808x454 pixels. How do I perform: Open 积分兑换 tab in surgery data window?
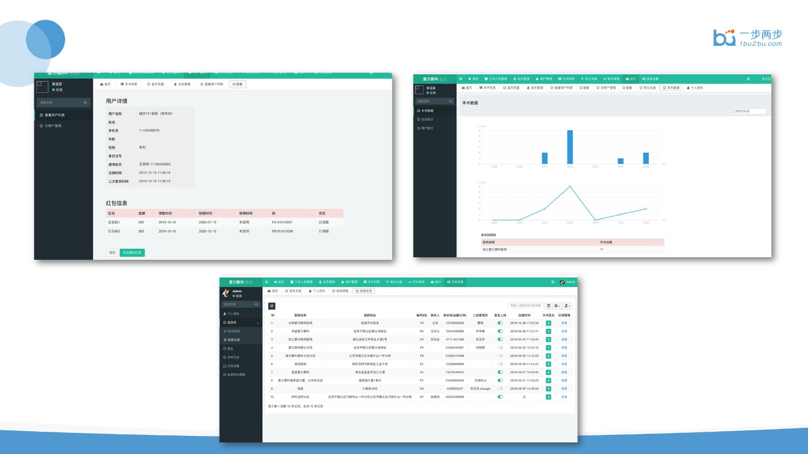coord(648,88)
